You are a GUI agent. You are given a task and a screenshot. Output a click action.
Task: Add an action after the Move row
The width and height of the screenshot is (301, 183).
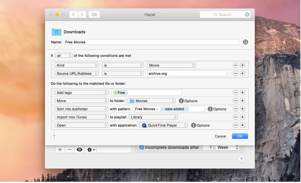242,101
